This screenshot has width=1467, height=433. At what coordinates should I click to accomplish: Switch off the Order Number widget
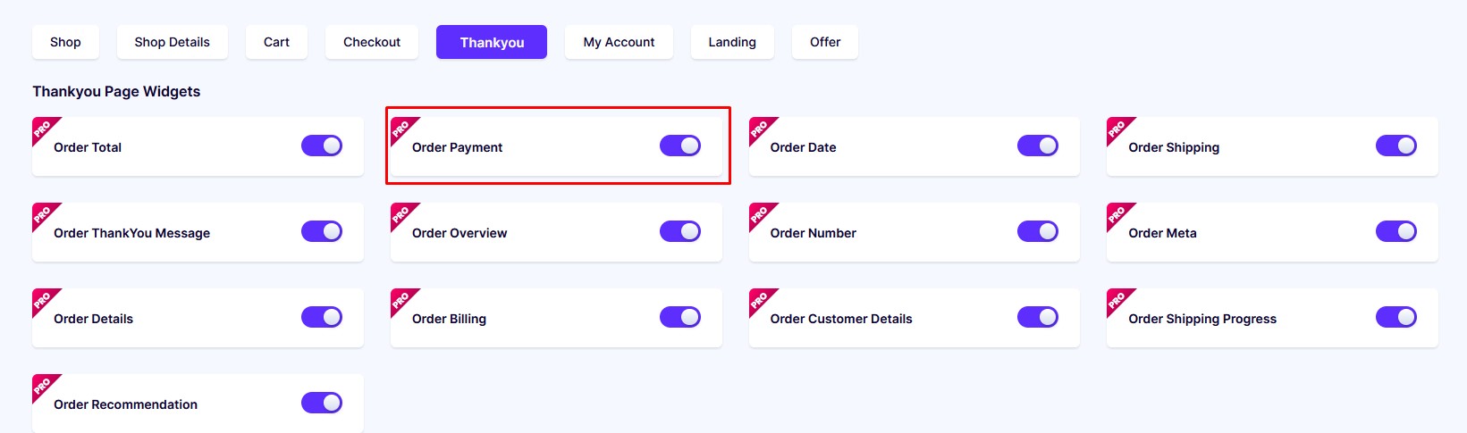1038,231
